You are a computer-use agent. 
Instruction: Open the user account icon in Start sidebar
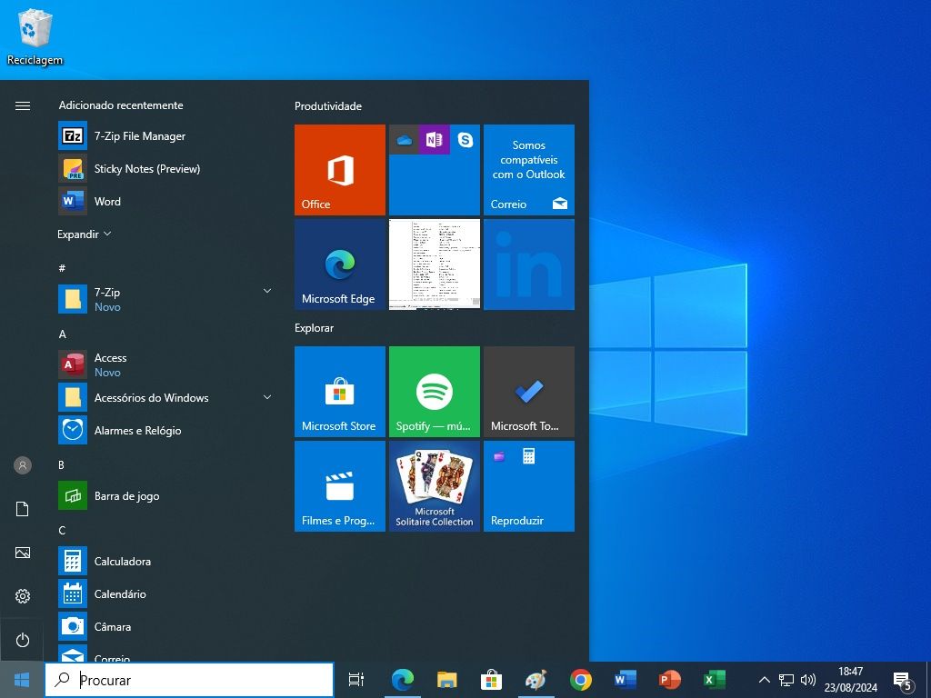tap(23, 465)
